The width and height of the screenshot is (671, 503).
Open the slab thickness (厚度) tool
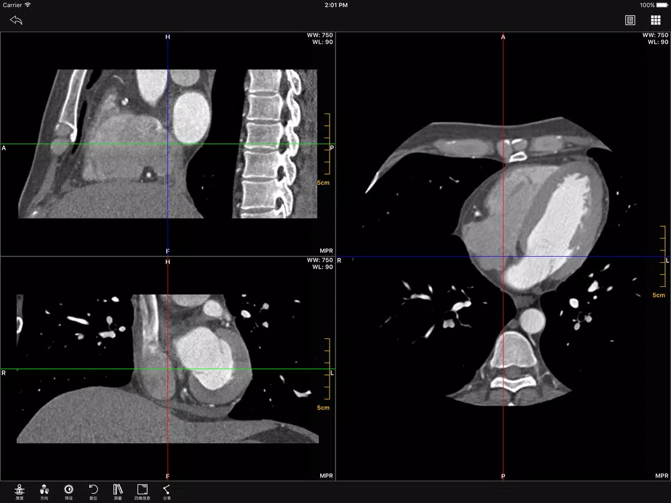(x=19, y=492)
